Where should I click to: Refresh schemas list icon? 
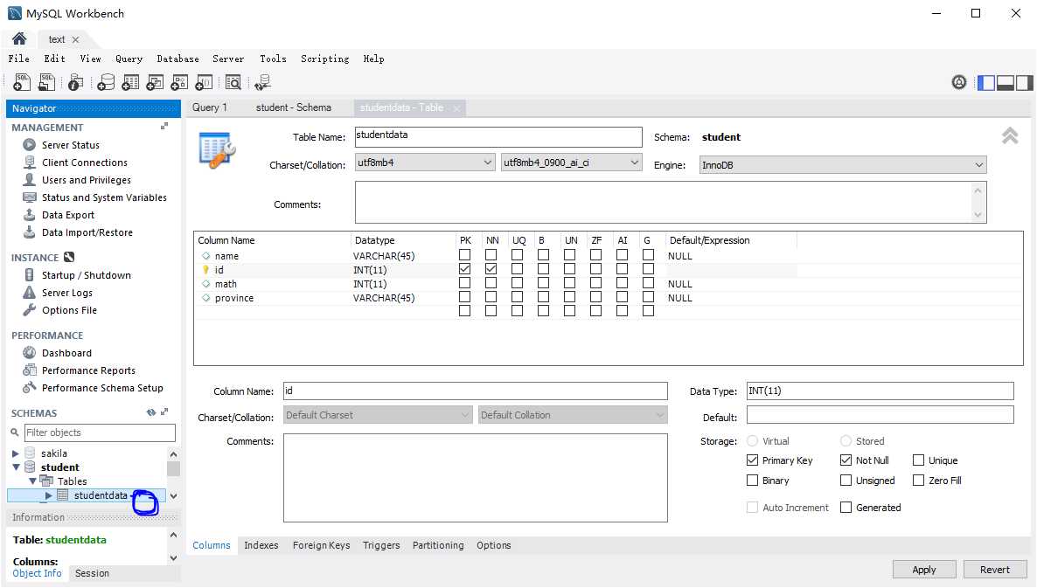click(151, 412)
